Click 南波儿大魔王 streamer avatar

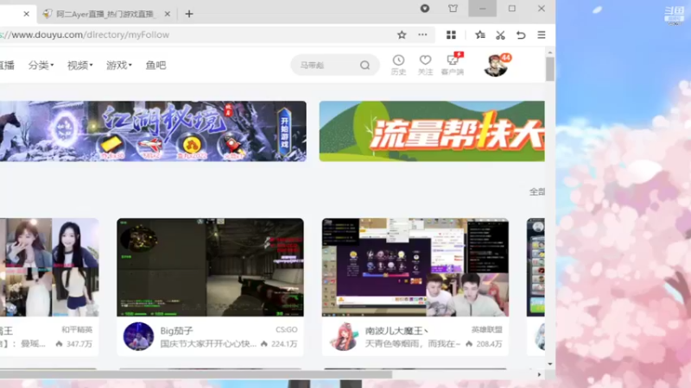(x=344, y=336)
